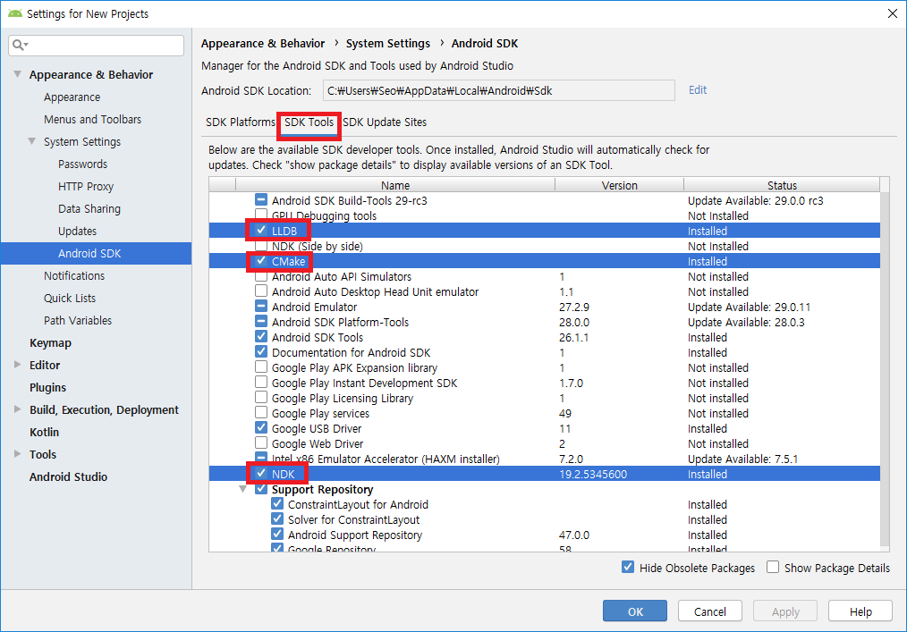Toggle the CMake checkbox

pyautogui.click(x=261, y=261)
